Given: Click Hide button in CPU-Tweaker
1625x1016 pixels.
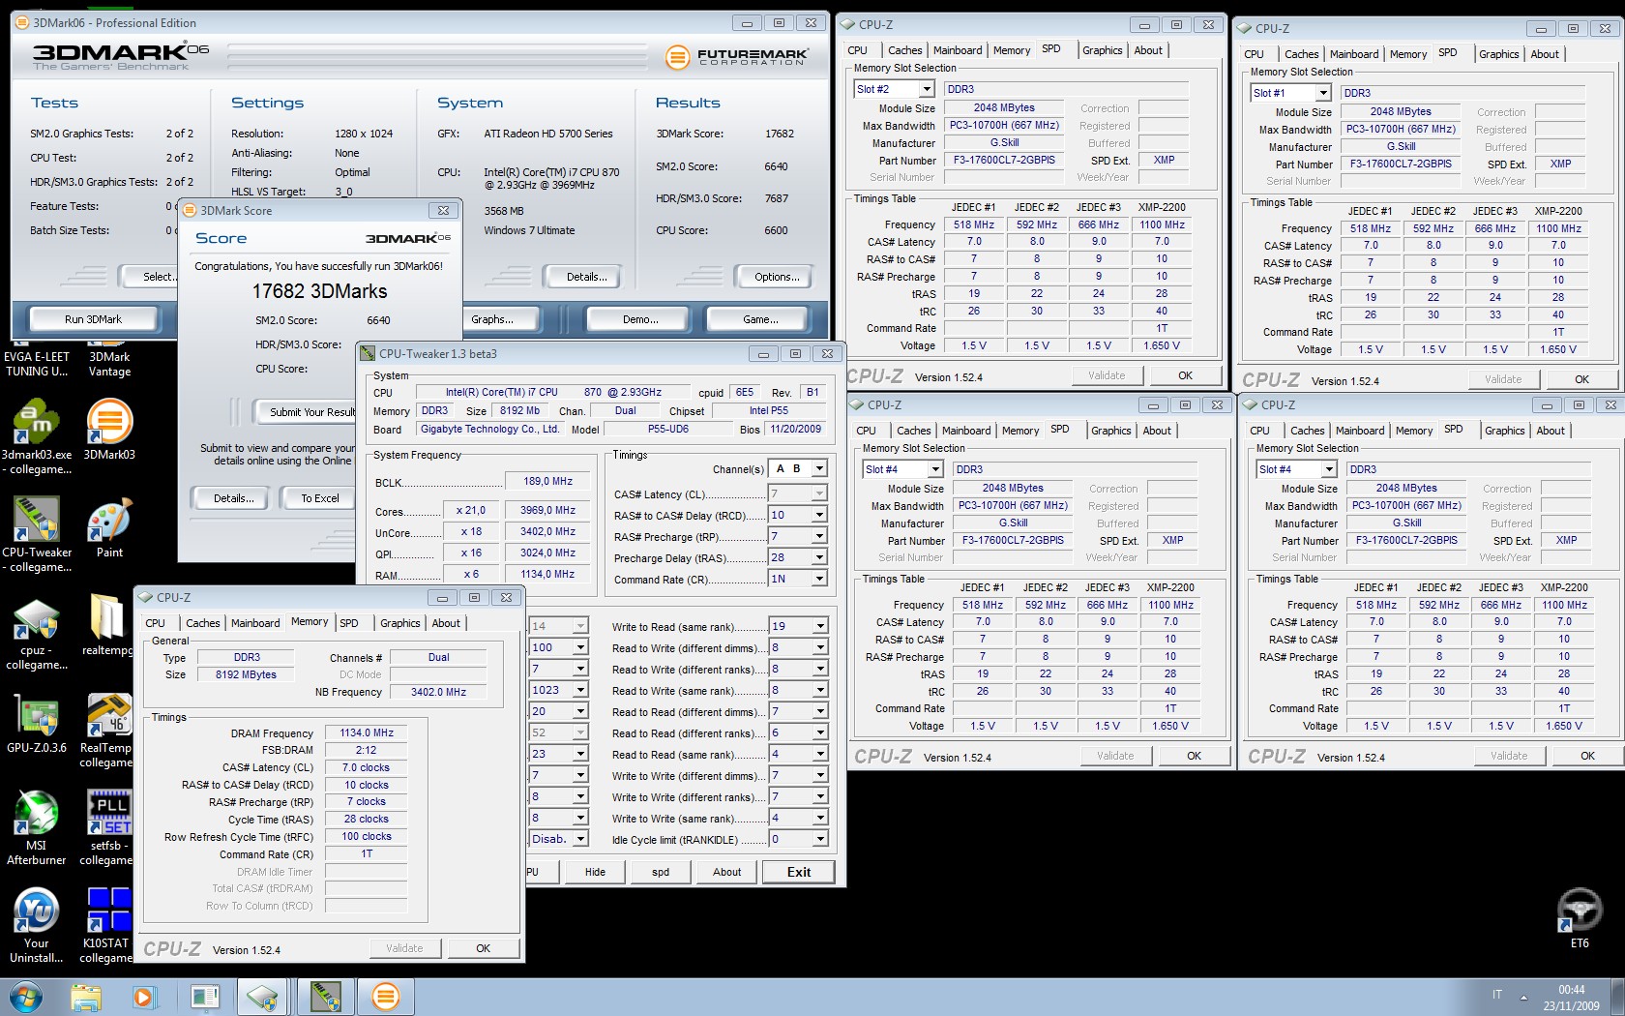Looking at the screenshot, I should [595, 872].
